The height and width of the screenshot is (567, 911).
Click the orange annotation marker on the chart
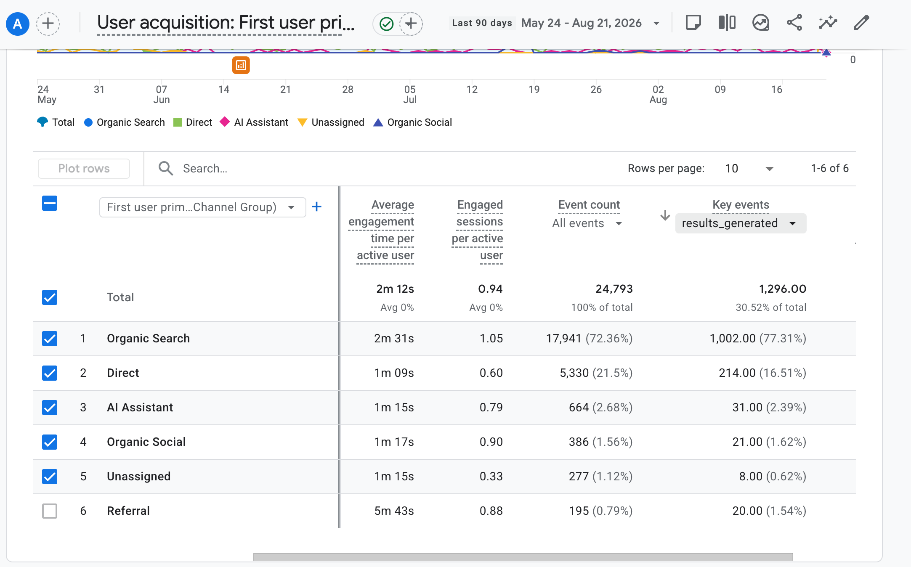(241, 65)
